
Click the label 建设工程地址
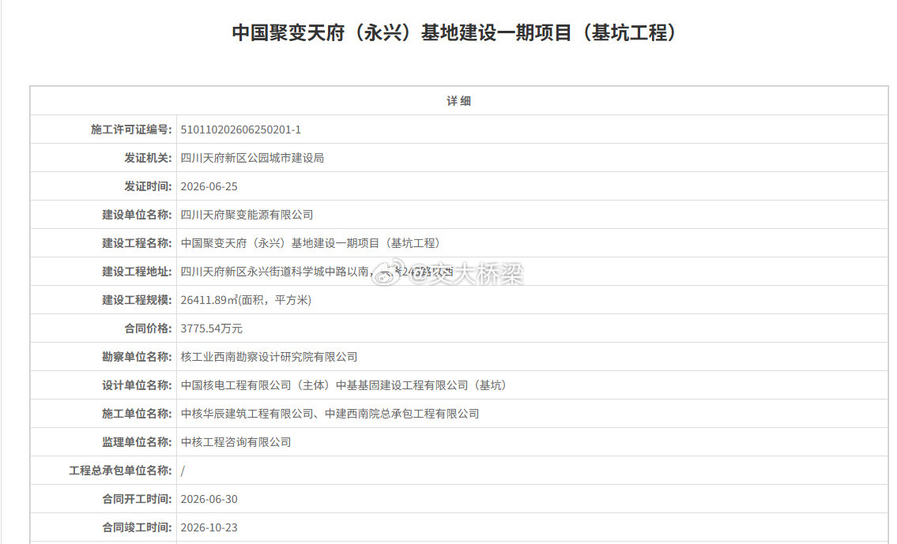click(137, 272)
